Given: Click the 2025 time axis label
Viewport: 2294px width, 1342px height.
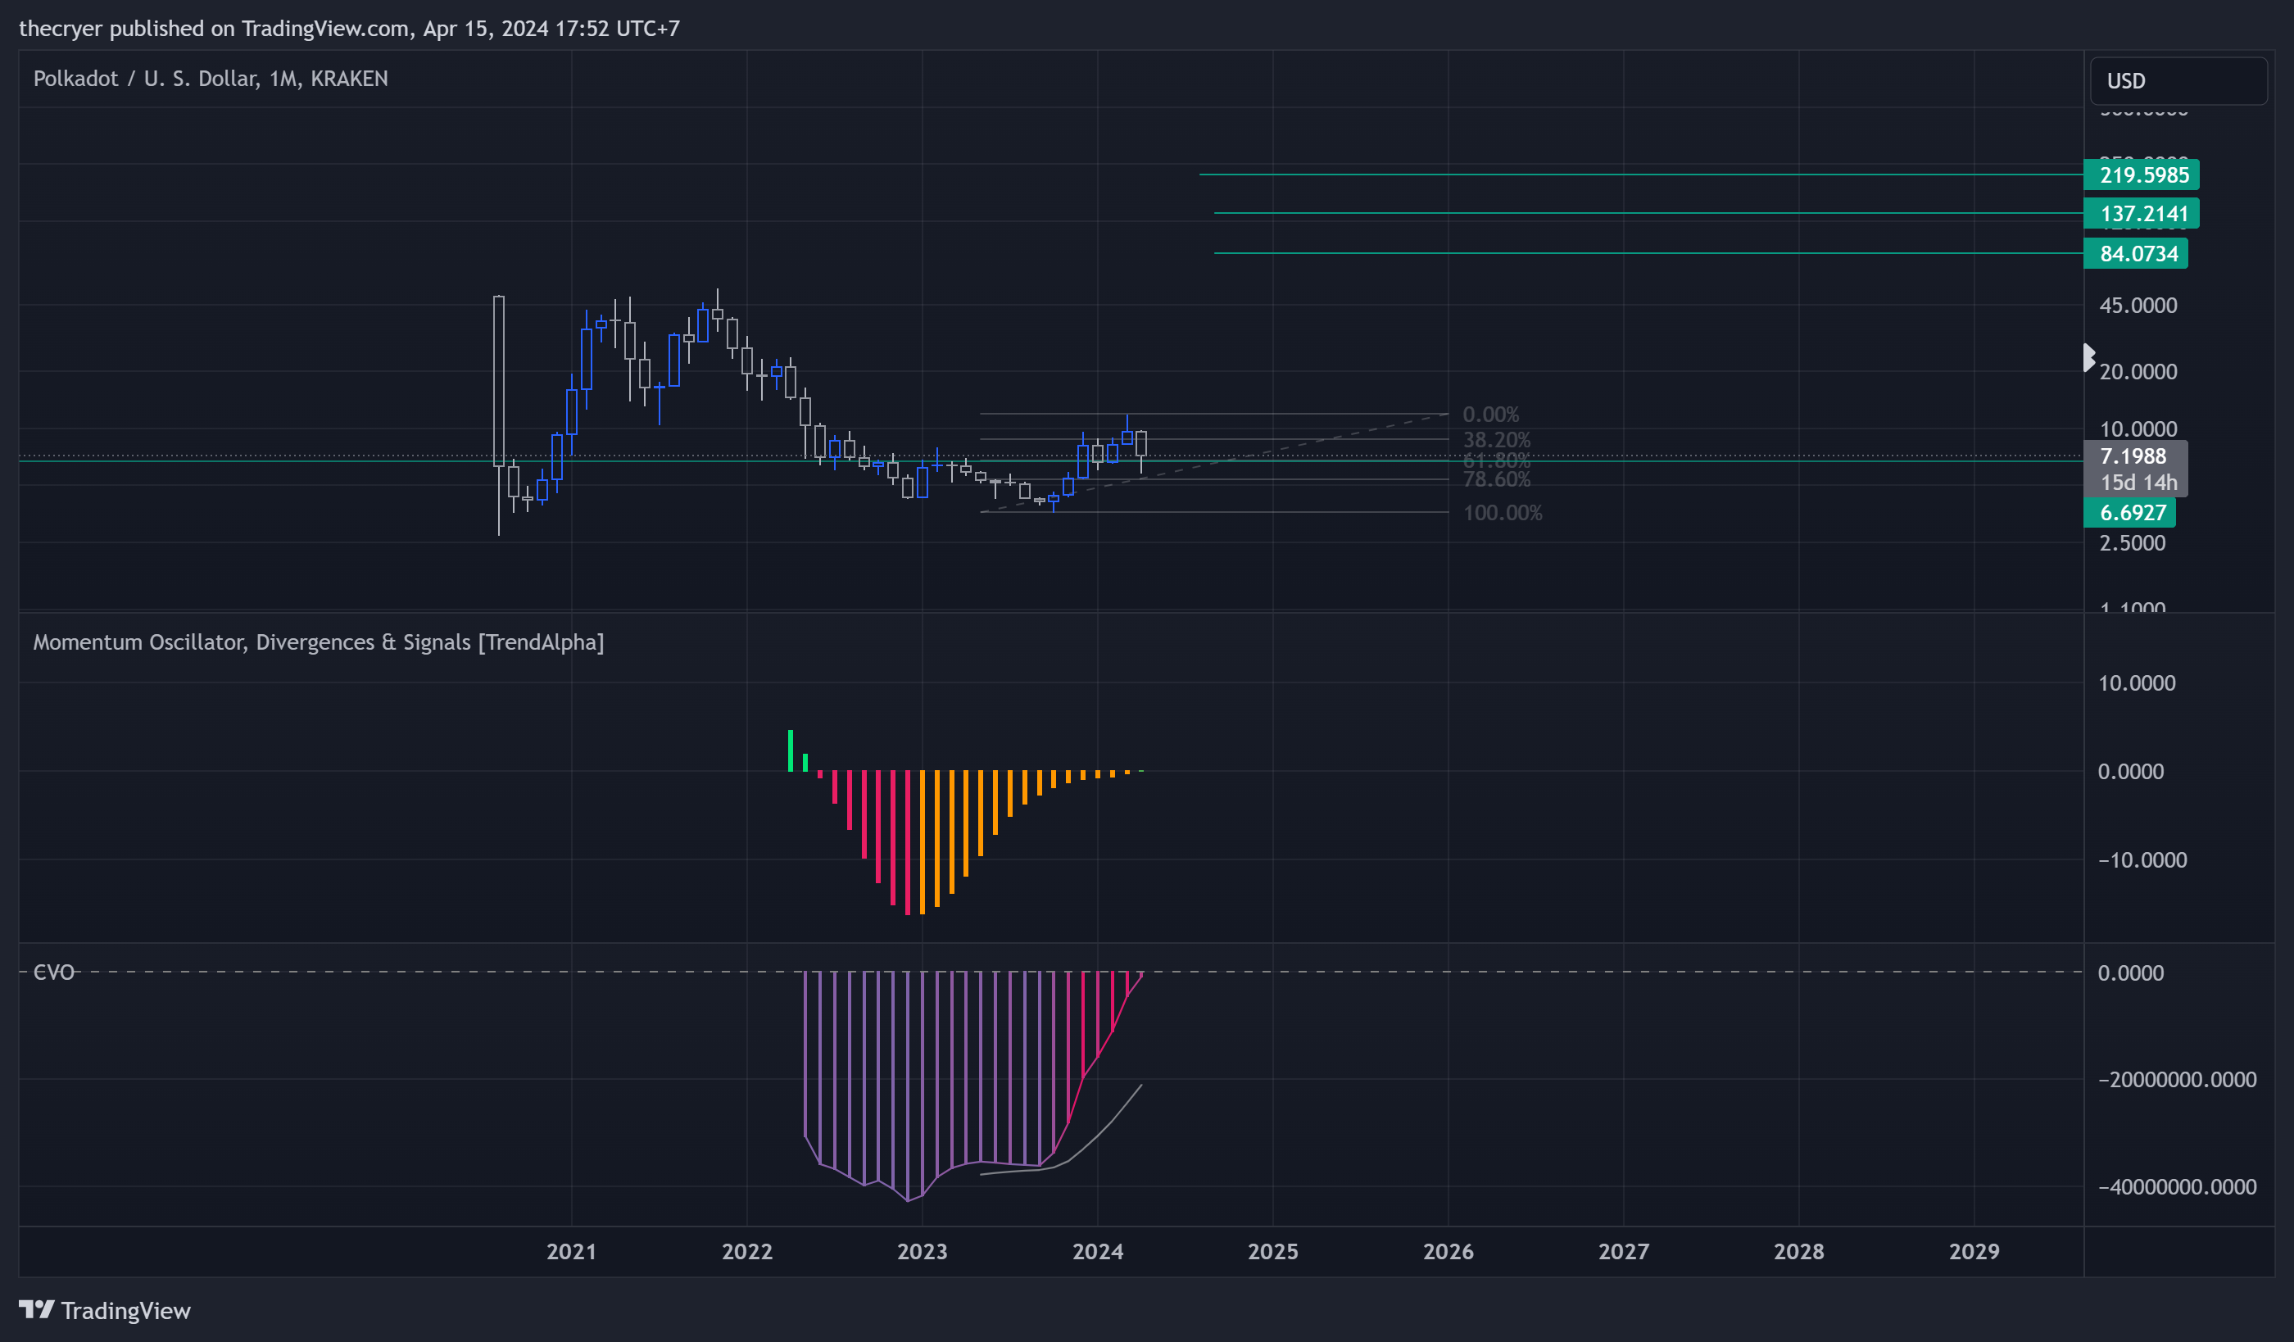Looking at the screenshot, I should pyautogui.click(x=1272, y=1251).
